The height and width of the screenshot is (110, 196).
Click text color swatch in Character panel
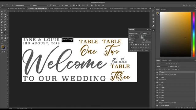click(148, 42)
